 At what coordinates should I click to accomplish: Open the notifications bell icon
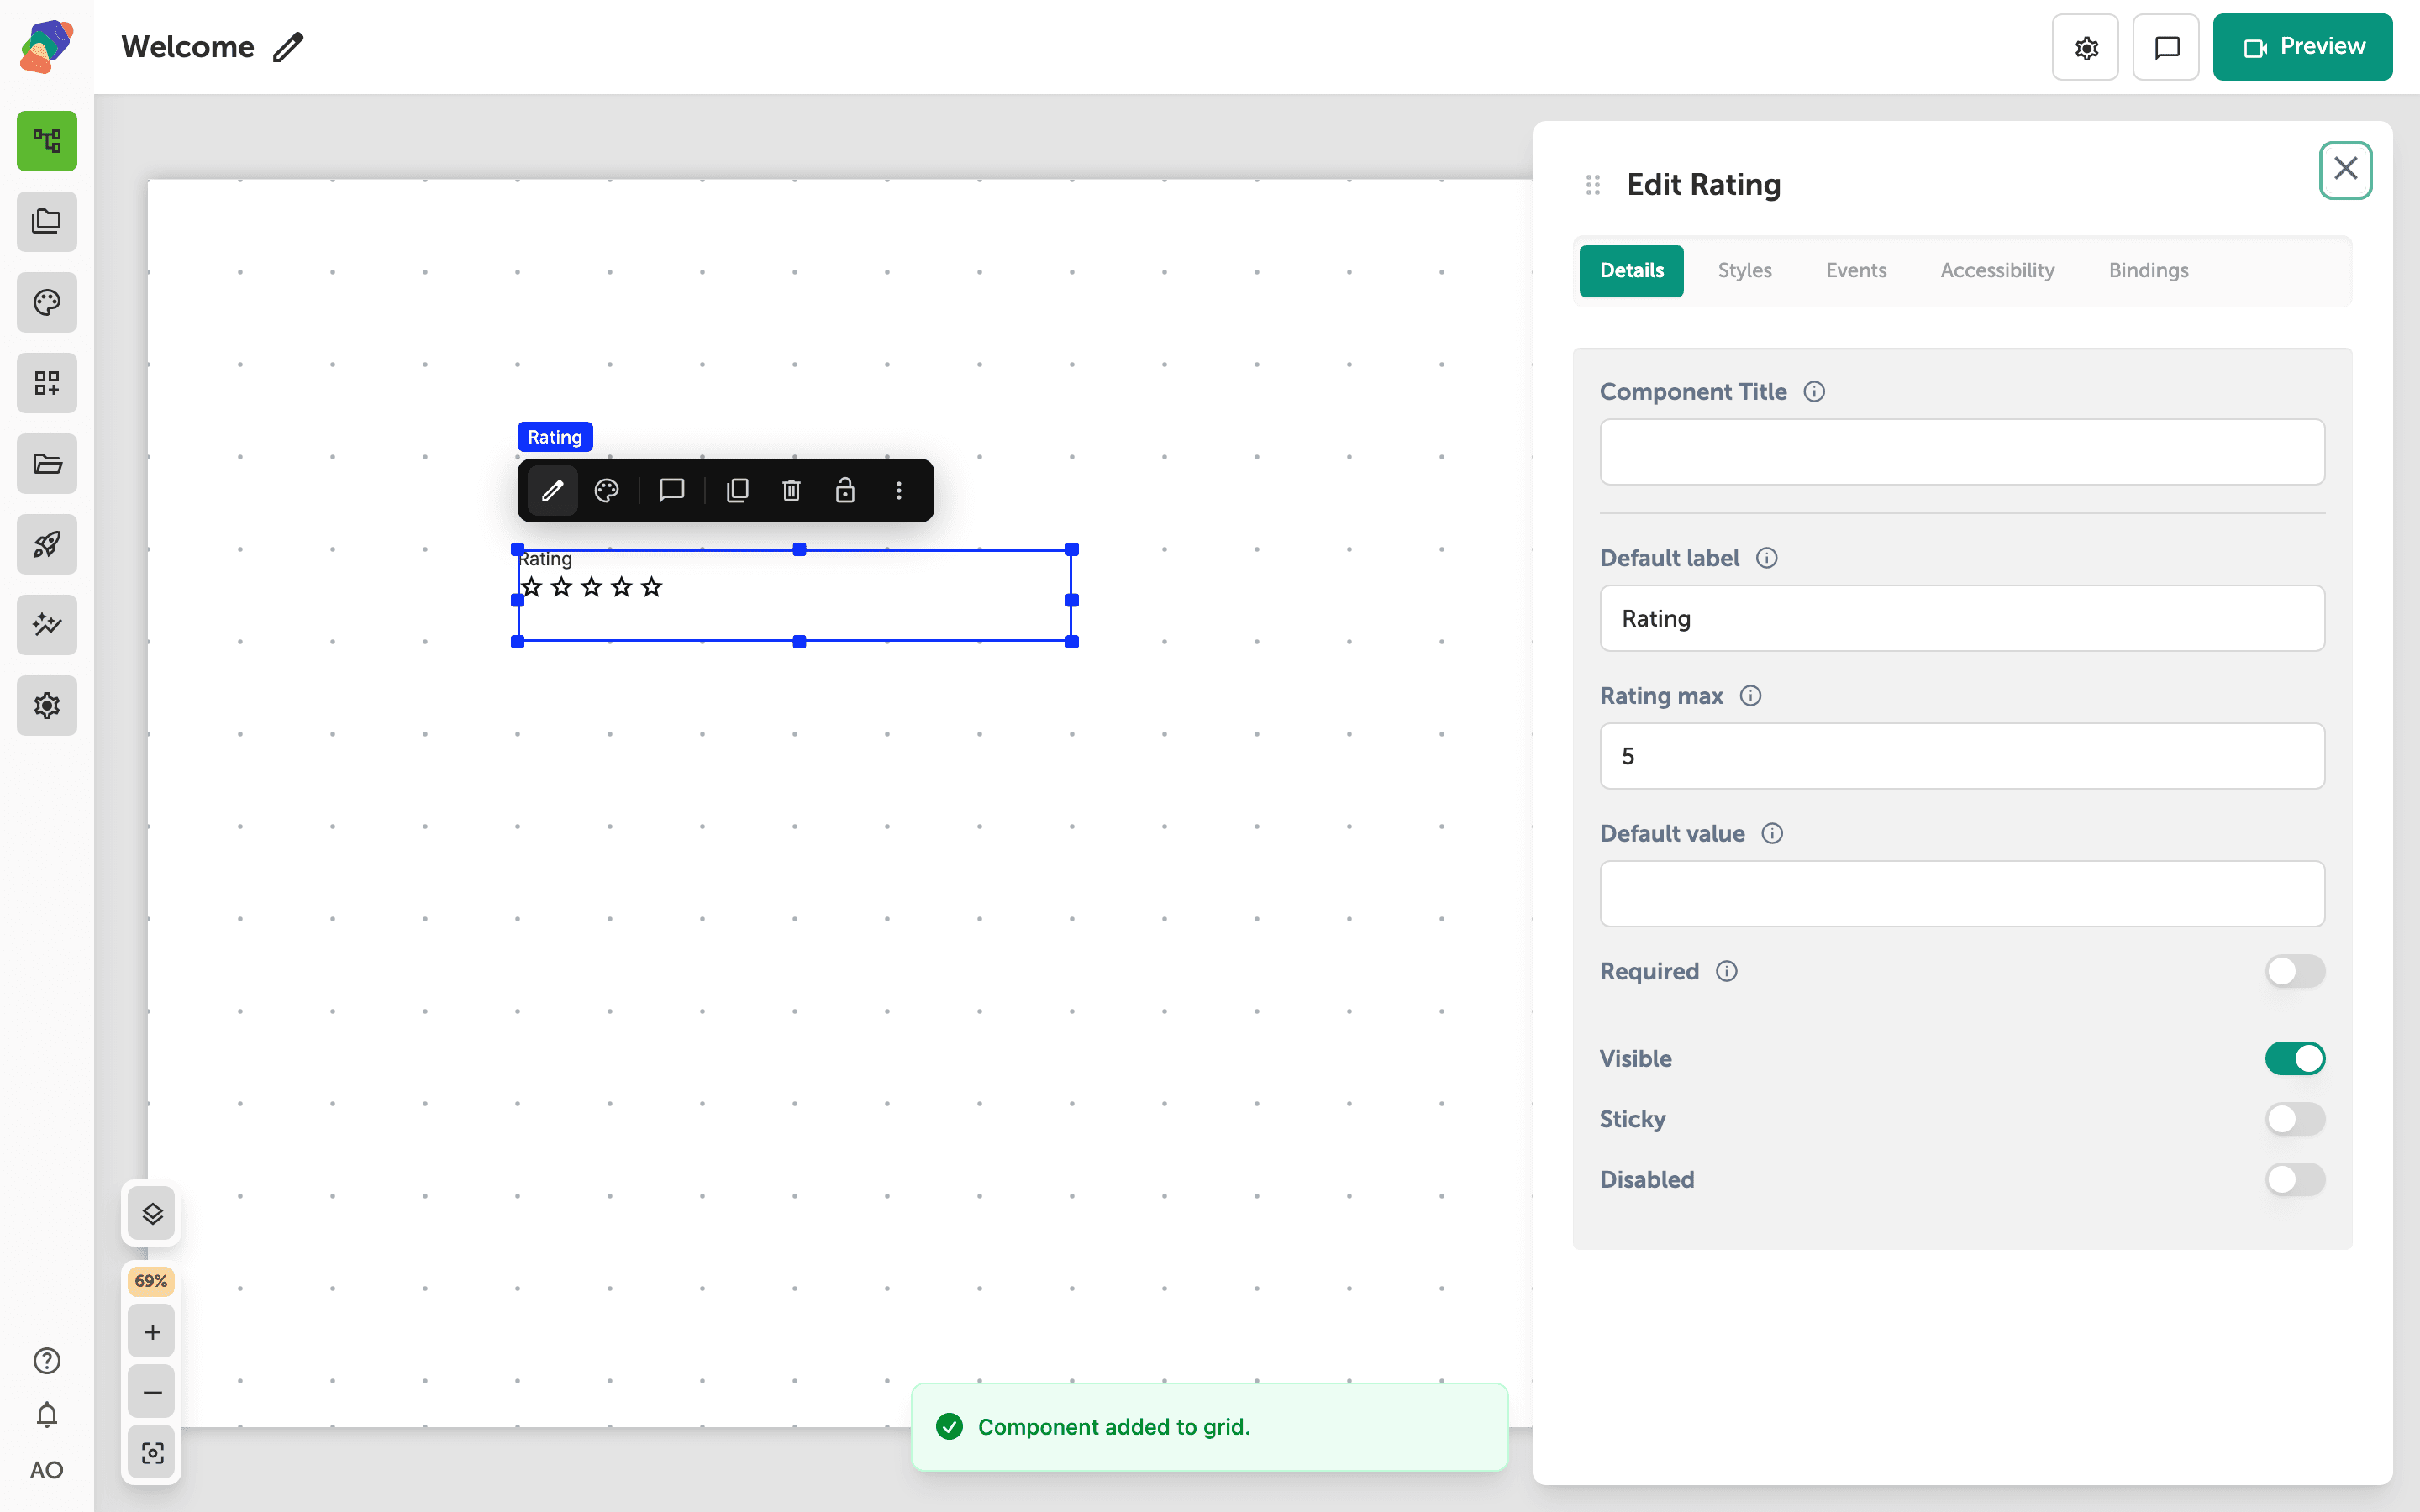pyautogui.click(x=47, y=1415)
